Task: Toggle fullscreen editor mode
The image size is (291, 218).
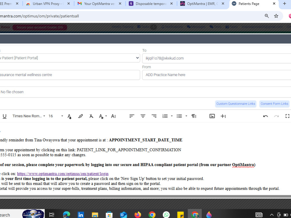Action: click(x=287, y=116)
